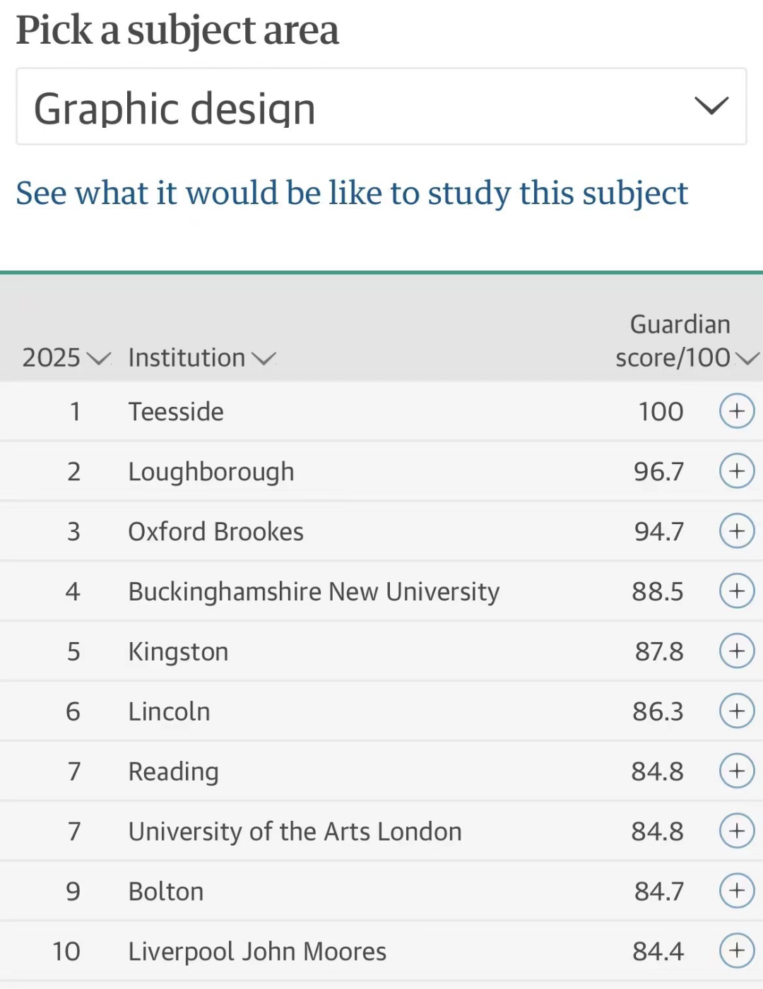The width and height of the screenshot is (763, 989).
Task: Expand Teesside row details with plus icon
Action: tap(737, 411)
